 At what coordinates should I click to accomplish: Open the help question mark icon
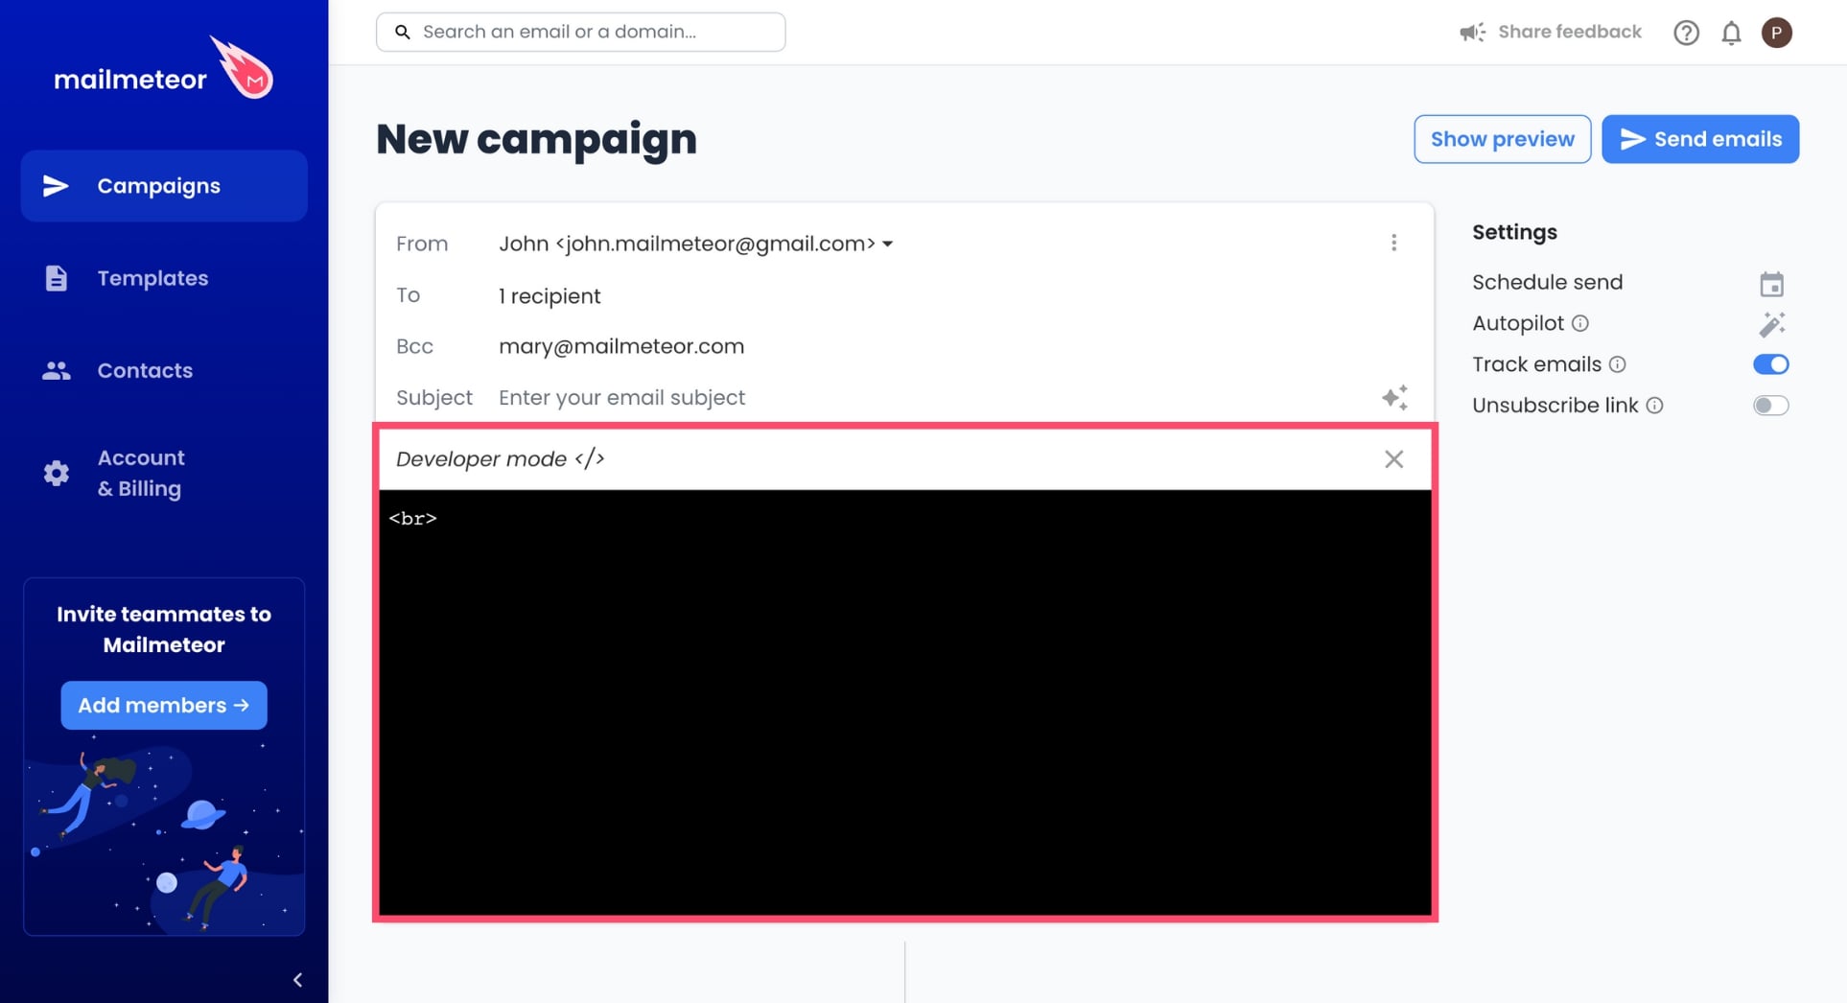(x=1686, y=34)
